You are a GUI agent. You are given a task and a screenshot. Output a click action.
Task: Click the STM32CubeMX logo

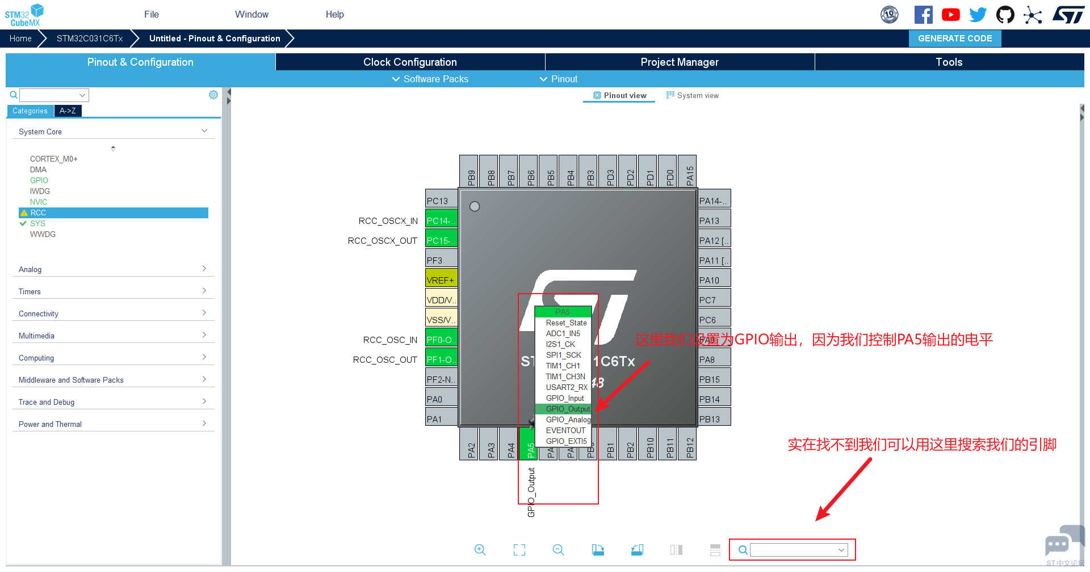24,15
